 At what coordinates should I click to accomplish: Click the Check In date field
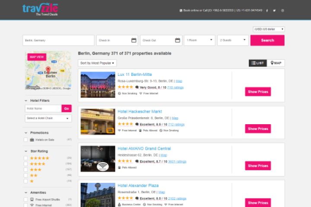click(x=117, y=40)
